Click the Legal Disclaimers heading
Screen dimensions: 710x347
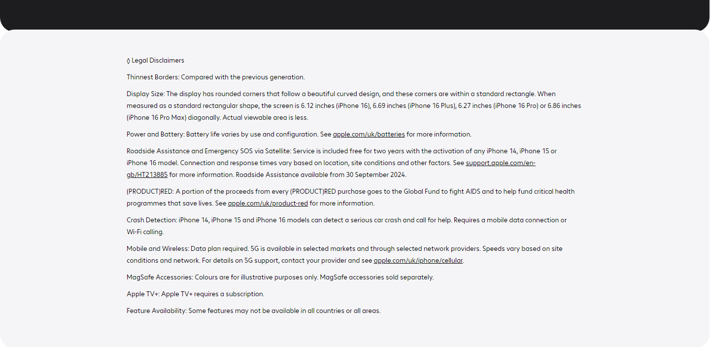tap(158, 61)
